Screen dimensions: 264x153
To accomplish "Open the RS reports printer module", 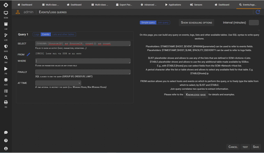I will pos(6,104).
